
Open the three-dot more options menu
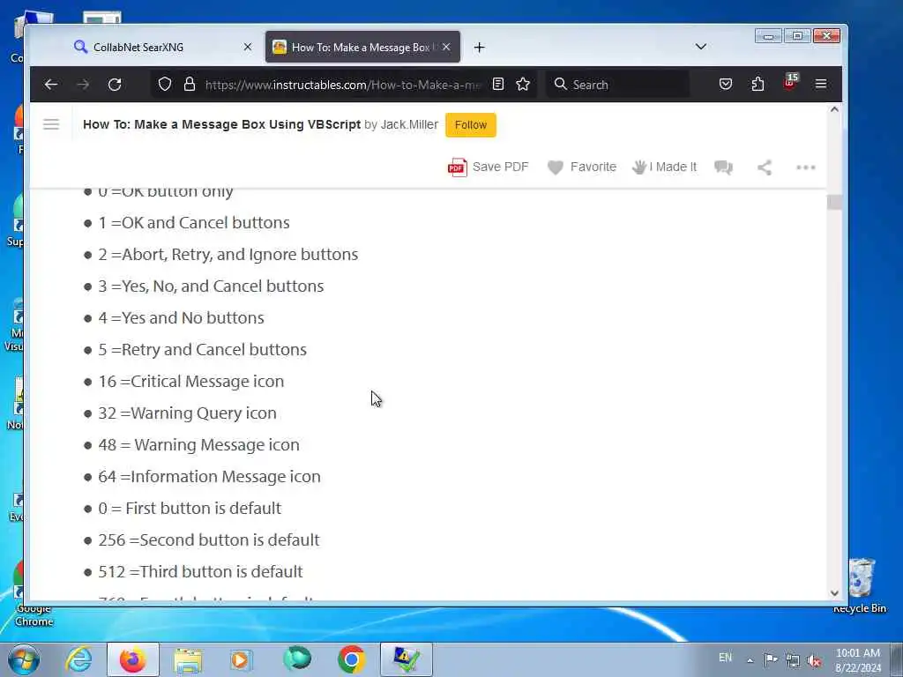click(806, 167)
